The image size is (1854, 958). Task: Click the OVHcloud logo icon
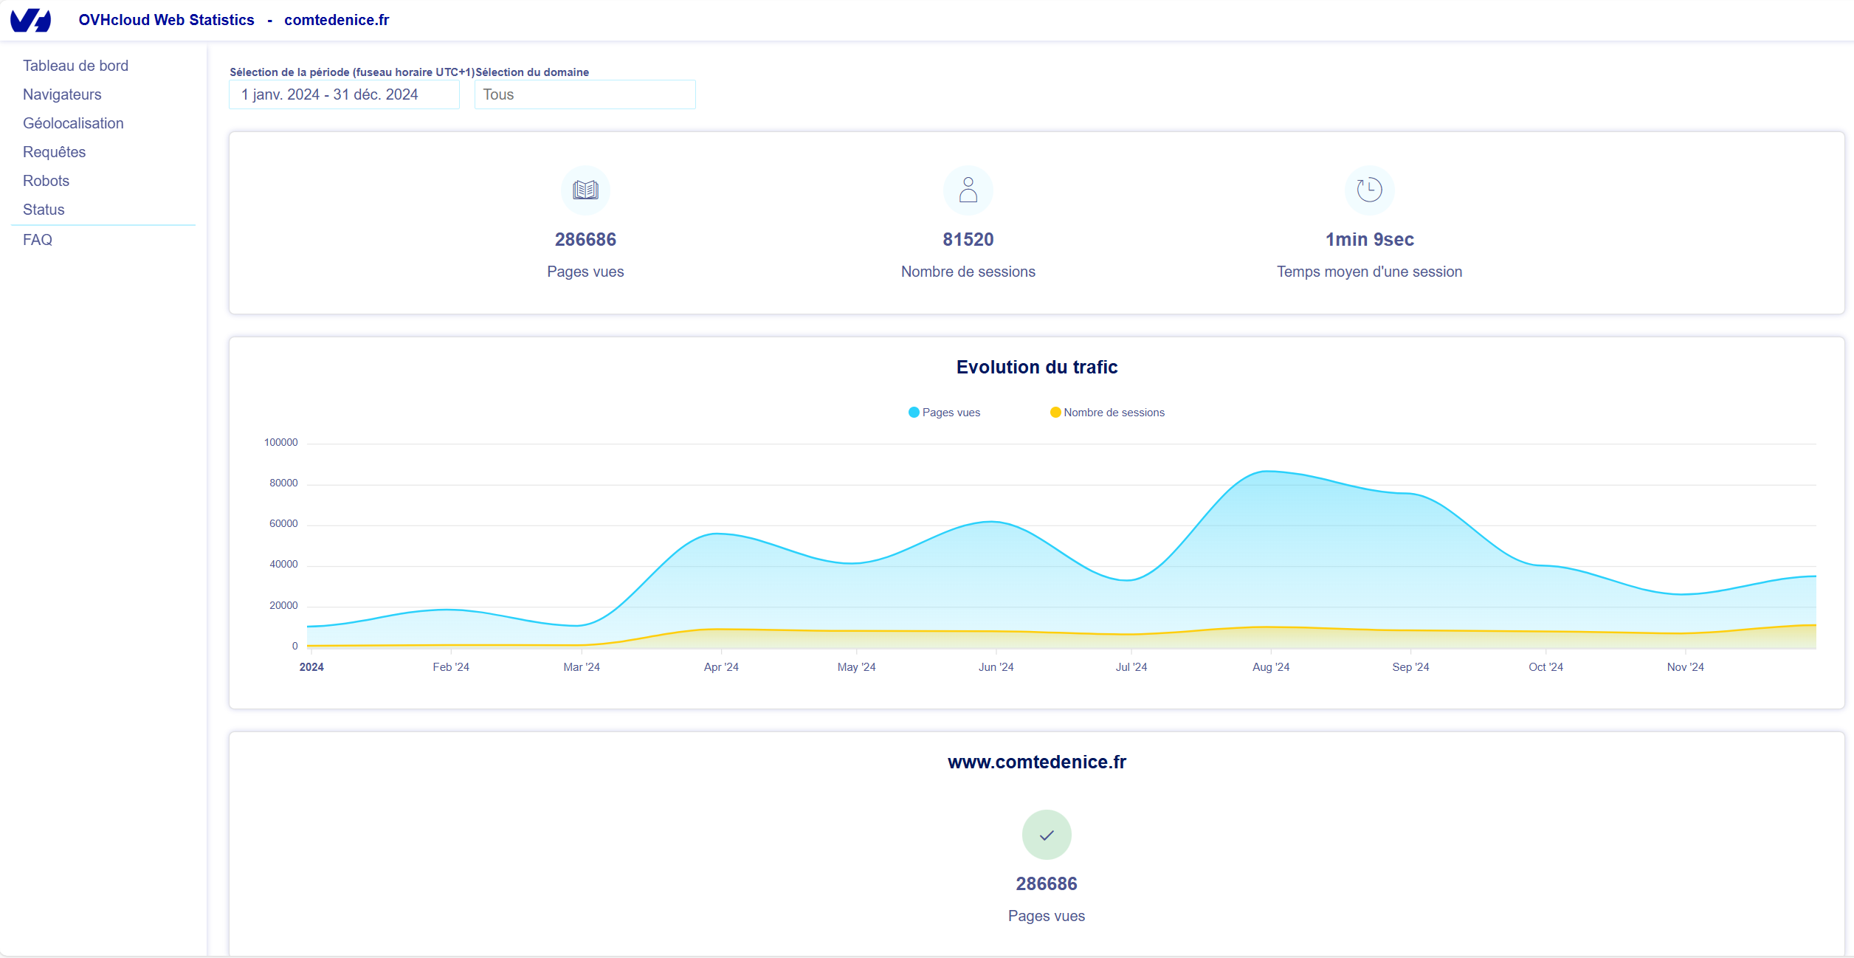coord(30,20)
